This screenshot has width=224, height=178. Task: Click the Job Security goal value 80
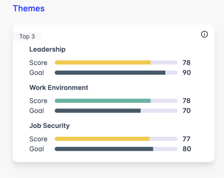pyautogui.click(x=187, y=149)
